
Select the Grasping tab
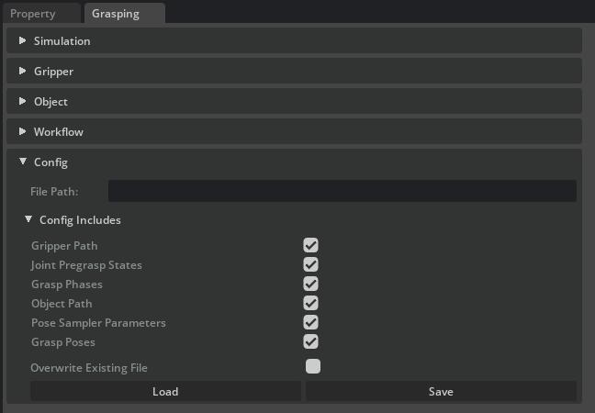pyautogui.click(x=115, y=14)
